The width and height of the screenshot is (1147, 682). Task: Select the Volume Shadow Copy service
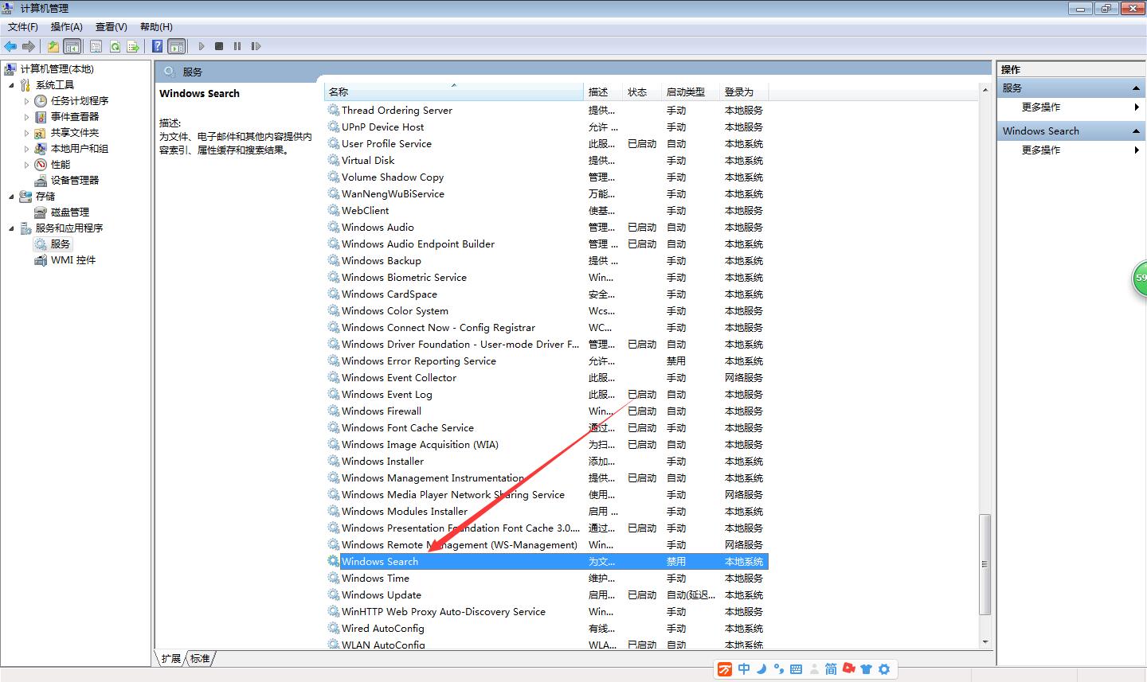pyautogui.click(x=546, y=177)
